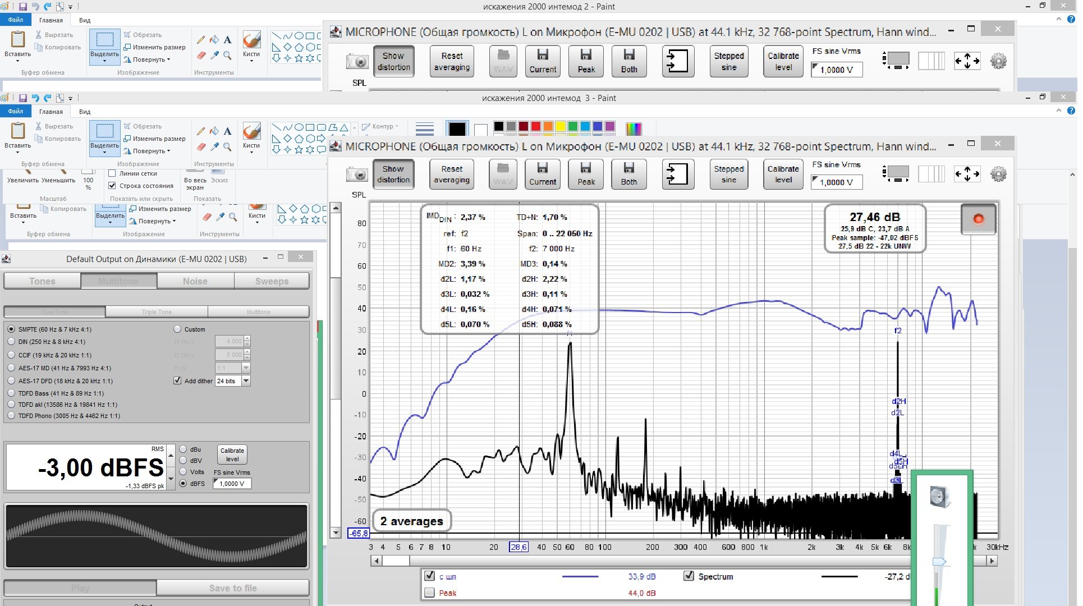Screen dimensions: 1083x606
Task: Click the Reset averaging button
Action: coord(452,175)
